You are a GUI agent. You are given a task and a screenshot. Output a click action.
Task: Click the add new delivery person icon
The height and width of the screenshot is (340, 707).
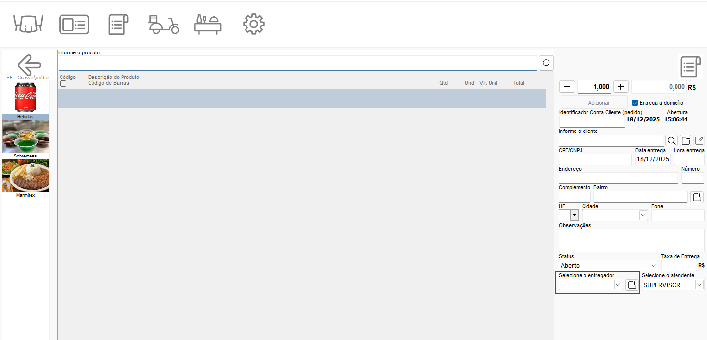(632, 285)
